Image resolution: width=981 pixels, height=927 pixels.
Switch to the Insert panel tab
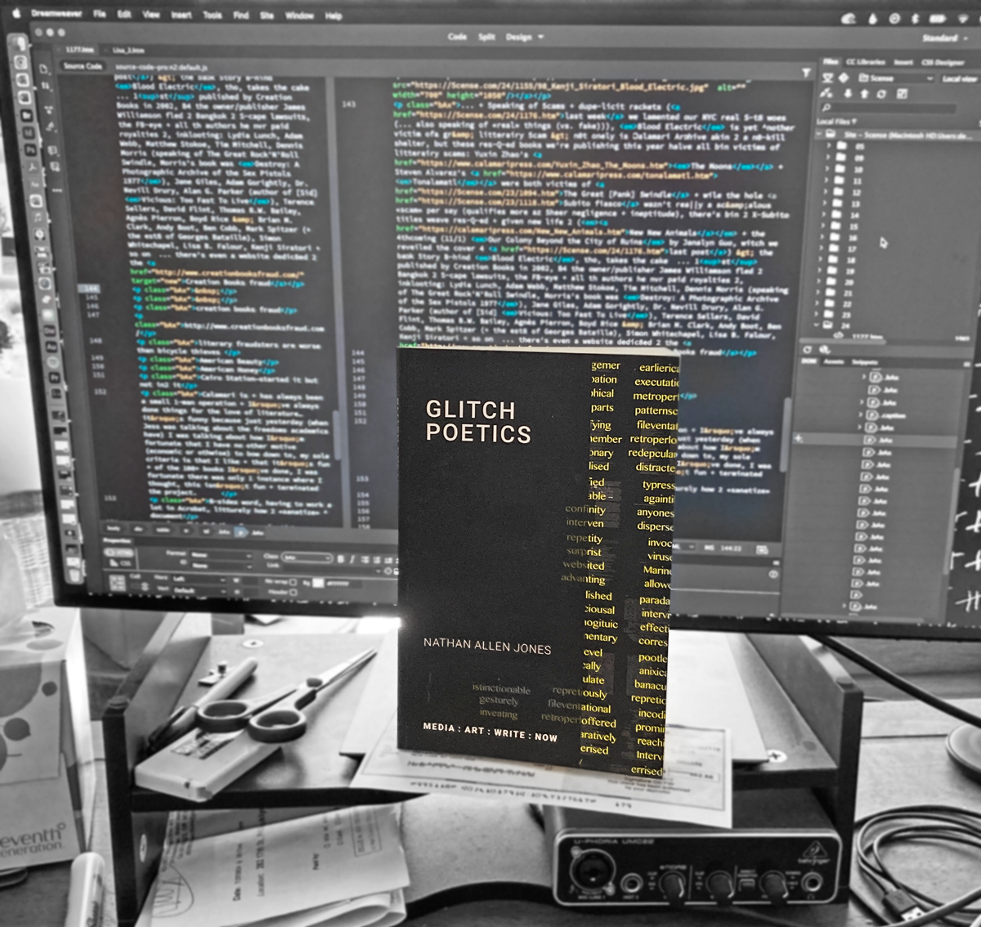click(x=903, y=62)
